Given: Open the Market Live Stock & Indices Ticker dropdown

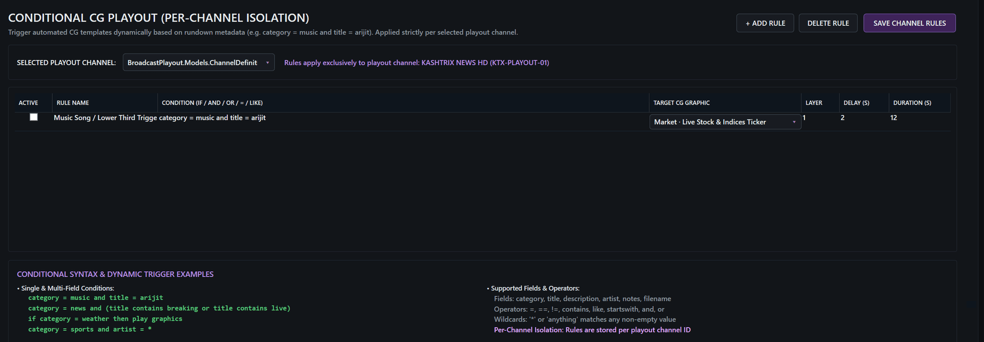Looking at the screenshot, I should tap(725, 122).
